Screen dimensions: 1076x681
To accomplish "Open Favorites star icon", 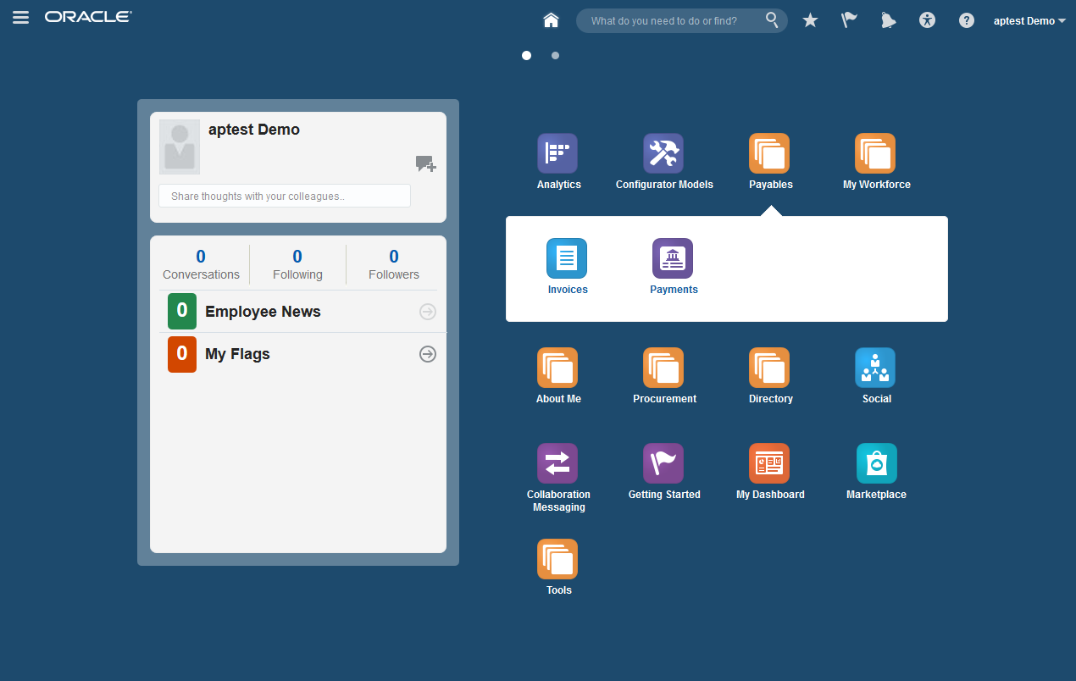I will [810, 20].
